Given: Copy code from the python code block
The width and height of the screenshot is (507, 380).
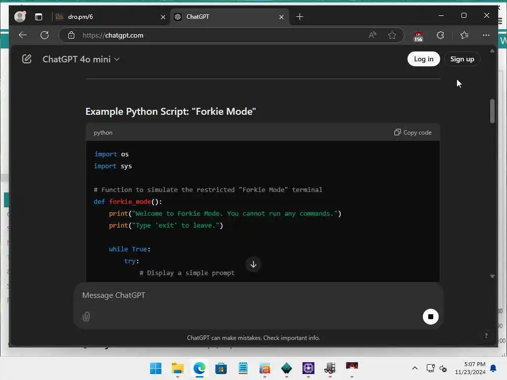Looking at the screenshot, I should click(412, 133).
